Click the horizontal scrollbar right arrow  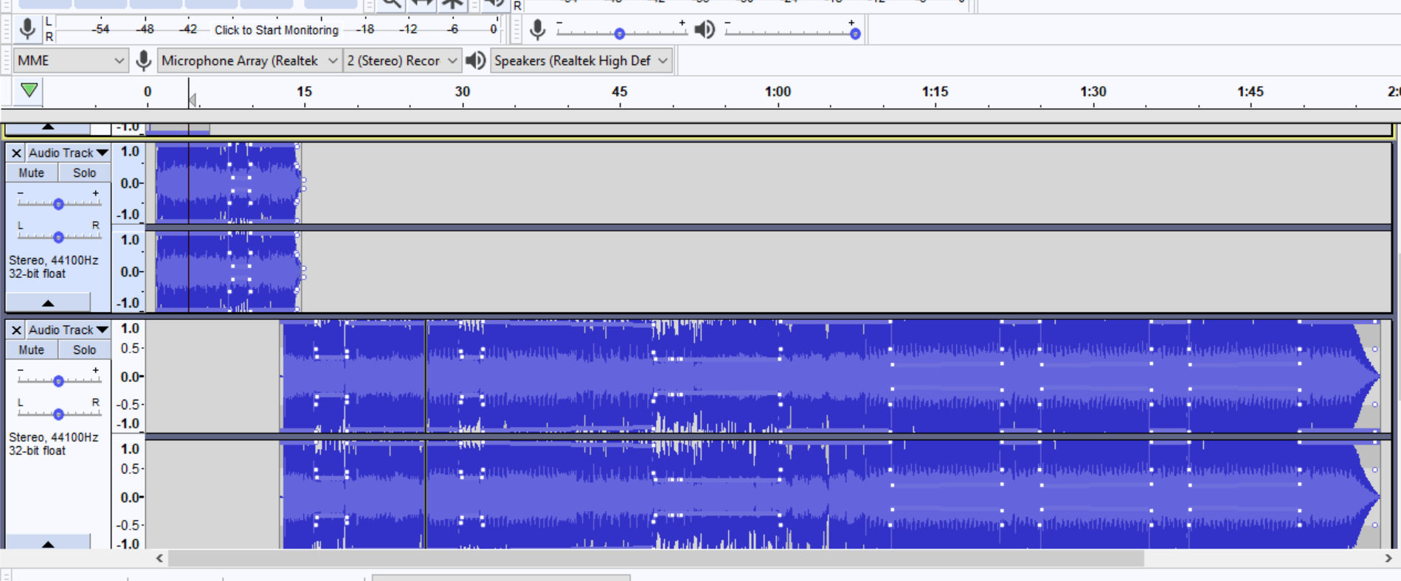click(1388, 559)
